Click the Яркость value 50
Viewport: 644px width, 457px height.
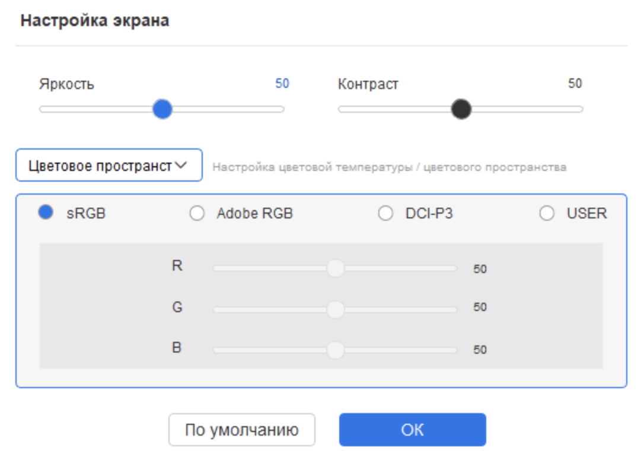click(282, 84)
